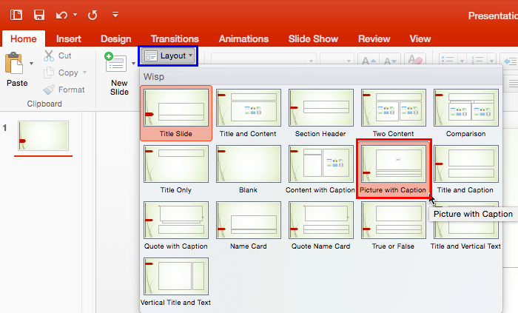Expand the New Slide dropdown arrow
This screenshot has height=313, width=518.
pyautogui.click(x=133, y=64)
